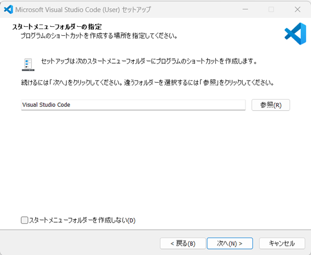Image resolution: width=311 pixels, height=255 pixels.
Task: Focus the Visual Studio Code folder name field
Action: pos(133,105)
